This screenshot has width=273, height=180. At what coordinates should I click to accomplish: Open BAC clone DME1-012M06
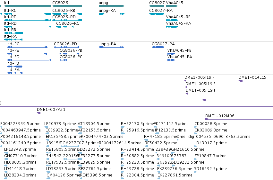click(x=220, y=116)
